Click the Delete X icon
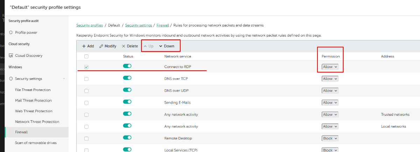420x152 pixels. pyautogui.click(x=124, y=46)
